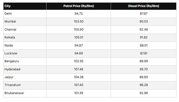Select Noida diesel price 88.01
This screenshot has width=179, height=102.
tap(143, 45)
